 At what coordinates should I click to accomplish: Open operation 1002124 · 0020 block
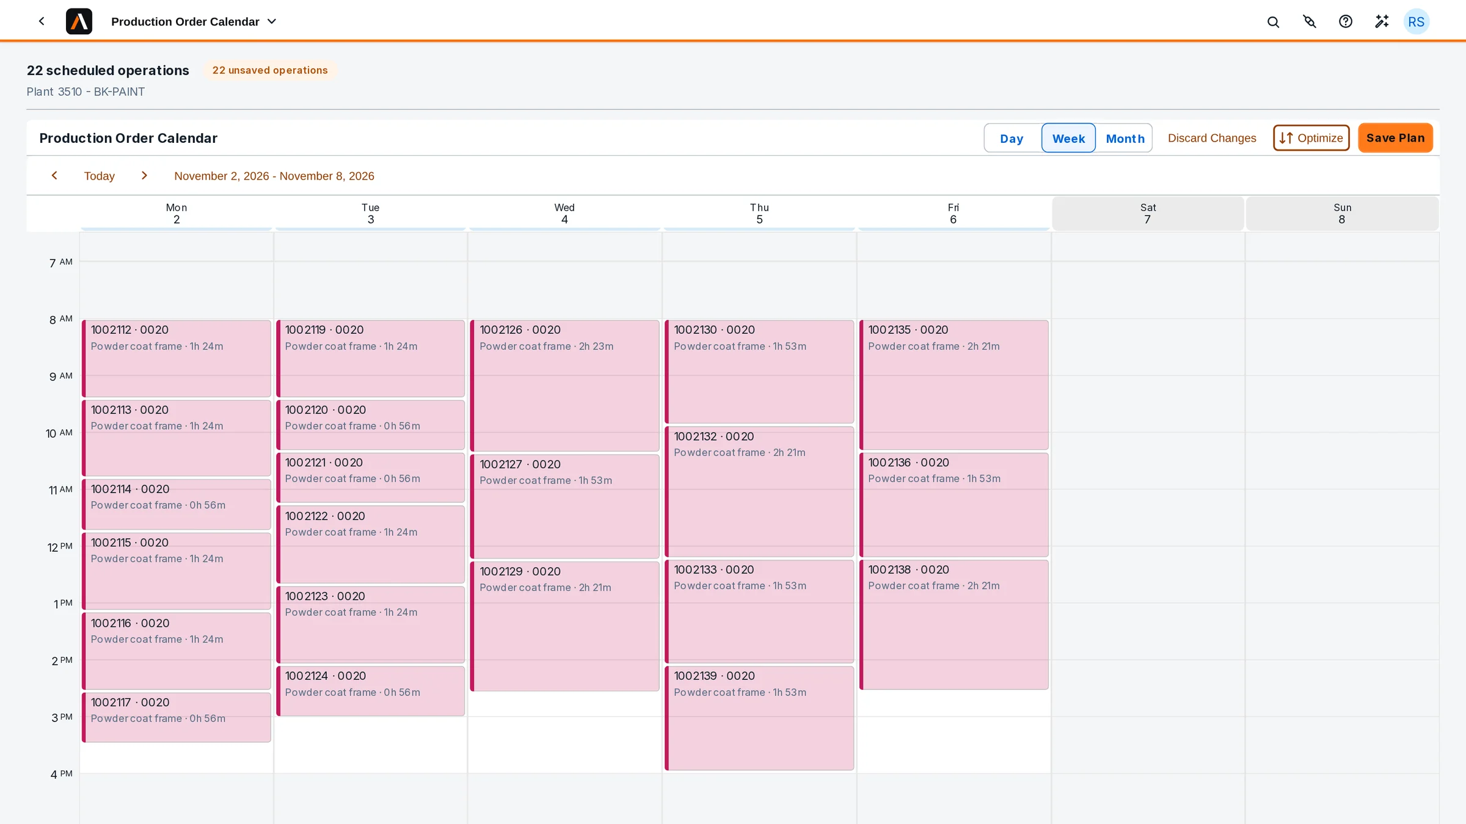pyautogui.click(x=370, y=691)
